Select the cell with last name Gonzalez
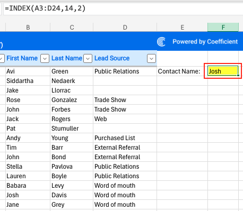 tap(72, 100)
